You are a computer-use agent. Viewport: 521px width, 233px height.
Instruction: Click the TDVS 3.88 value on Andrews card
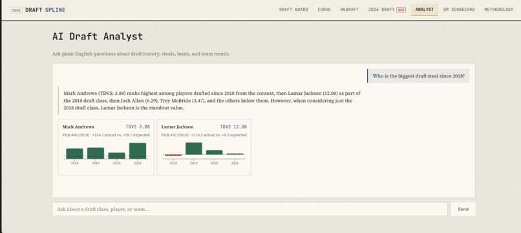coord(138,127)
